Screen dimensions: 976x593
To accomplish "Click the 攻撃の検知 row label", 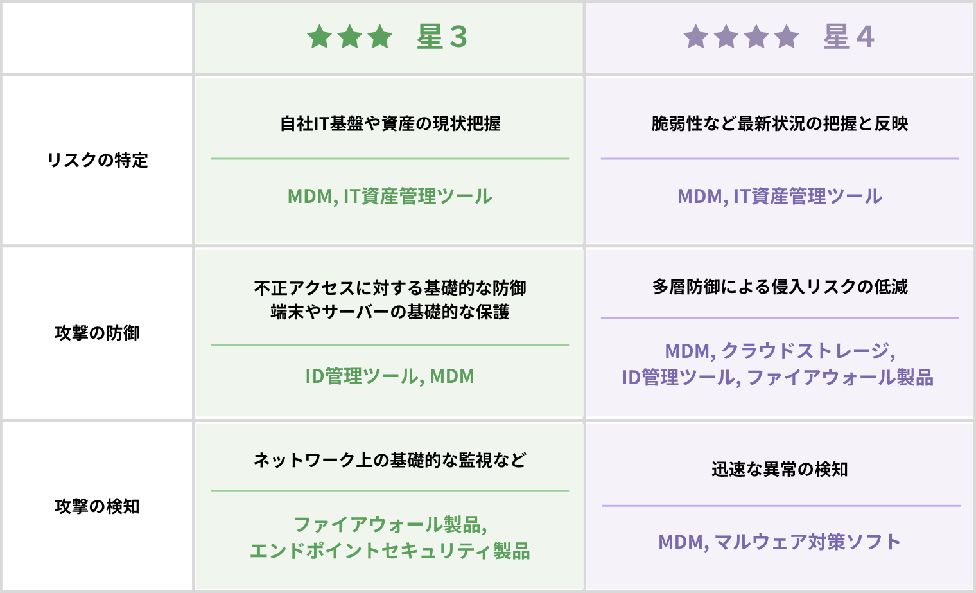I will point(98,506).
